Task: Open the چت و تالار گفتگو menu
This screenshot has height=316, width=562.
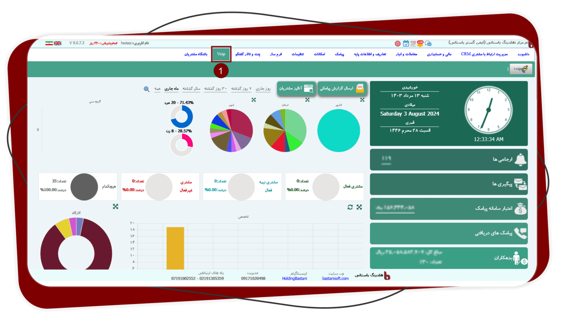Action: pos(248,54)
